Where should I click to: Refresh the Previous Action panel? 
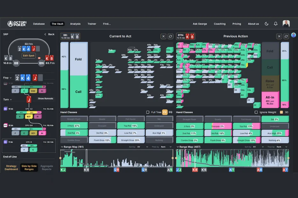pos(286,36)
